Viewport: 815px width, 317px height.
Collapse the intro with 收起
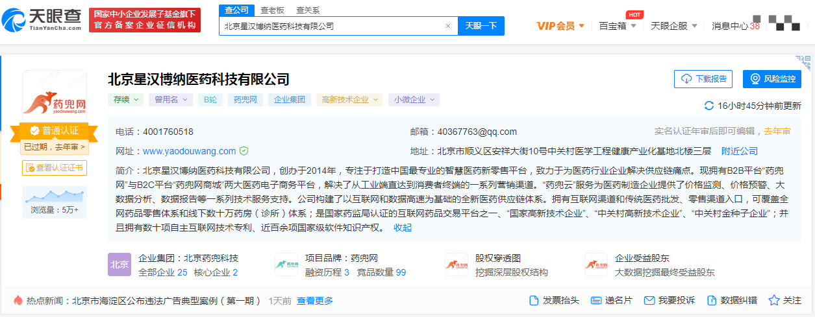[403, 228]
